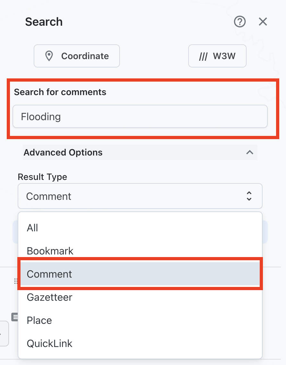Click the Advanced Options header text
Image resolution: width=286 pixels, height=365 pixels.
pos(63,152)
